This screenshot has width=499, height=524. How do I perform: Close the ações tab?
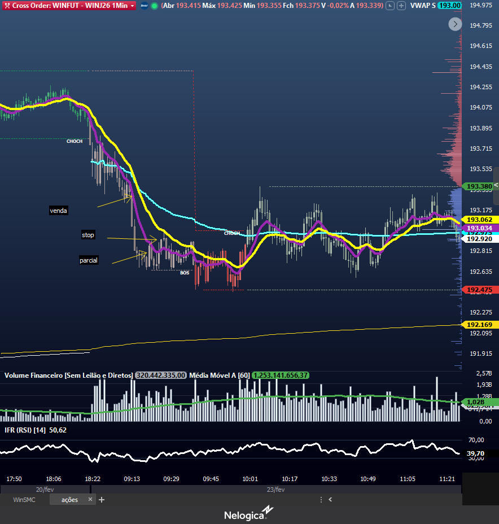coord(90,500)
